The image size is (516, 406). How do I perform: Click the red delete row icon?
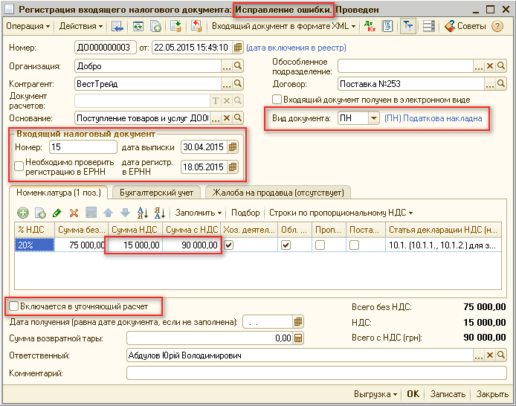73,213
